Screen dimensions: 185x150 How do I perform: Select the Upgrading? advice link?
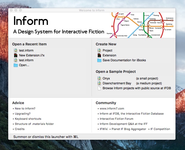pos(23,114)
